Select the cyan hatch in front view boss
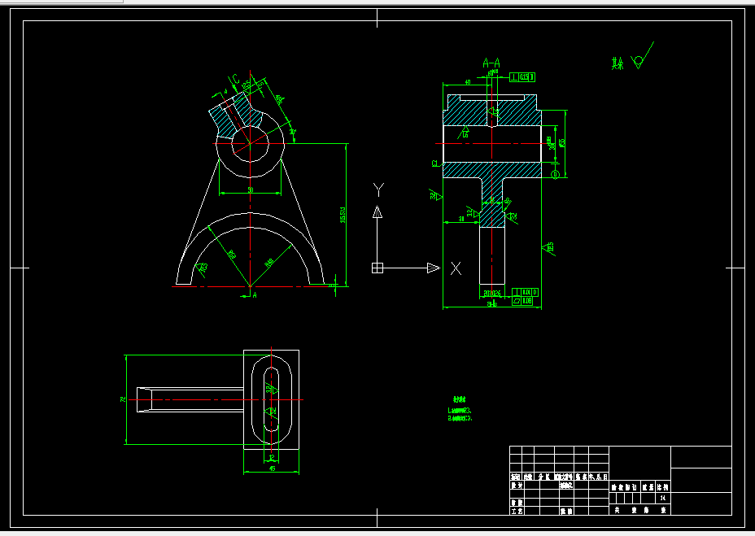 [247, 111]
